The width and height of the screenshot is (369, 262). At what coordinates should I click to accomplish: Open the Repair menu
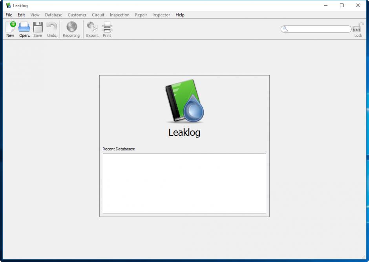point(141,15)
